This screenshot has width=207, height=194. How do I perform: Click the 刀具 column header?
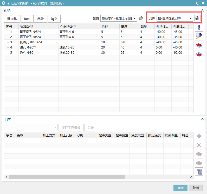pyautogui.click(x=86, y=135)
